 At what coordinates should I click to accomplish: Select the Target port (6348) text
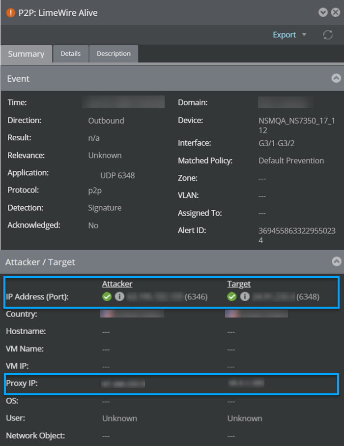308,297
